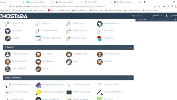
Task: Click the Transfer a Domain link
Action: tap(80, 99)
